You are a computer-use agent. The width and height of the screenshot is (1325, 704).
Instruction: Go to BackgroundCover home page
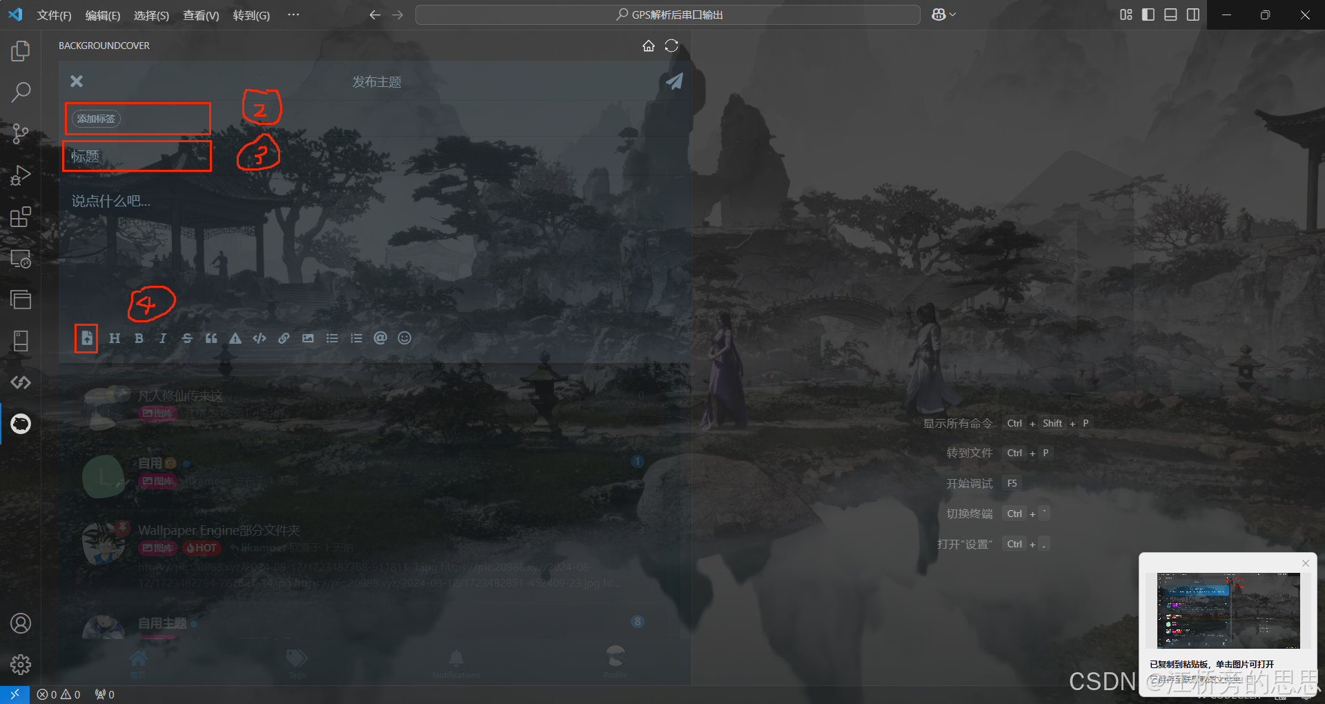coord(649,46)
